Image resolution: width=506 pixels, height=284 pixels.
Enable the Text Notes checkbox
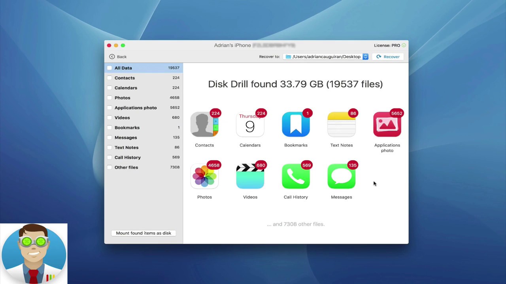110,148
